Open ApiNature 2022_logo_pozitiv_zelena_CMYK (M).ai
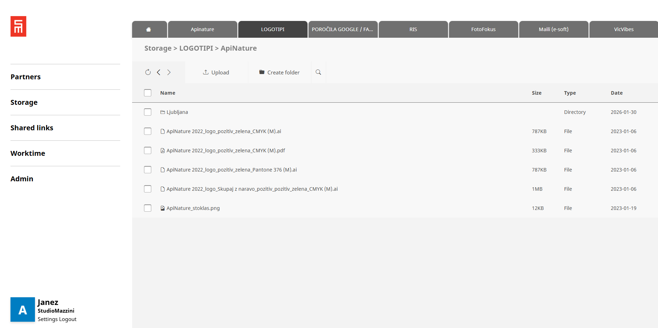Viewport: 658px width, 328px height. tap(224, 131)
